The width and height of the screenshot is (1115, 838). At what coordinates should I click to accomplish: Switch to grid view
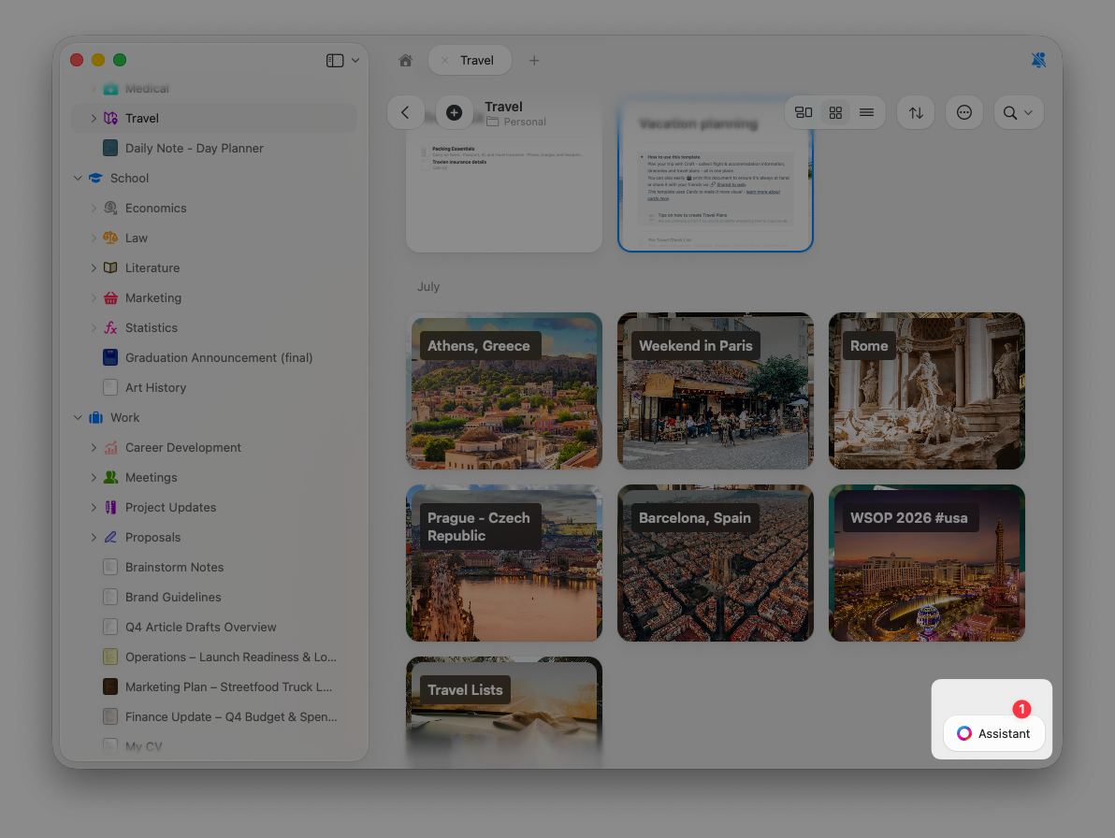click(835, 112)
